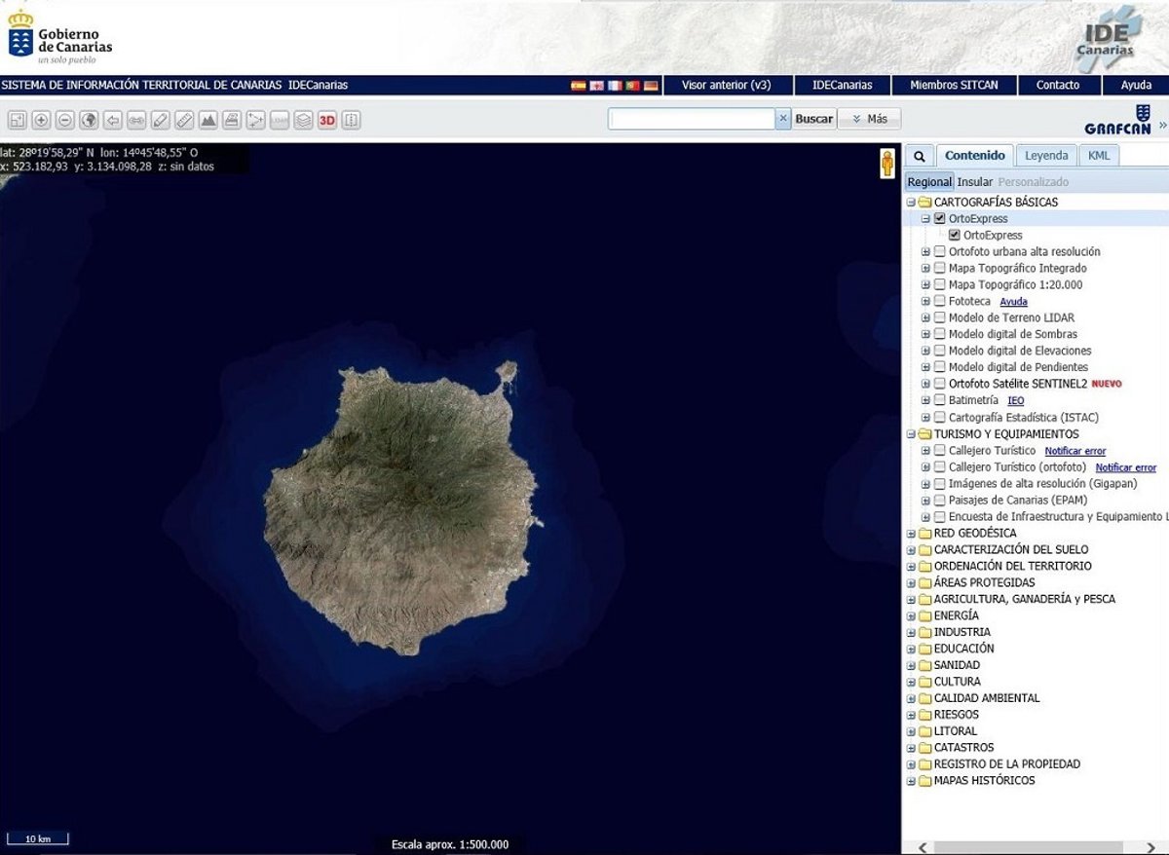Click the zoom out toolbar icon
The height and width of the screenshot is (855, 1169).
click(x=64, y=120)
